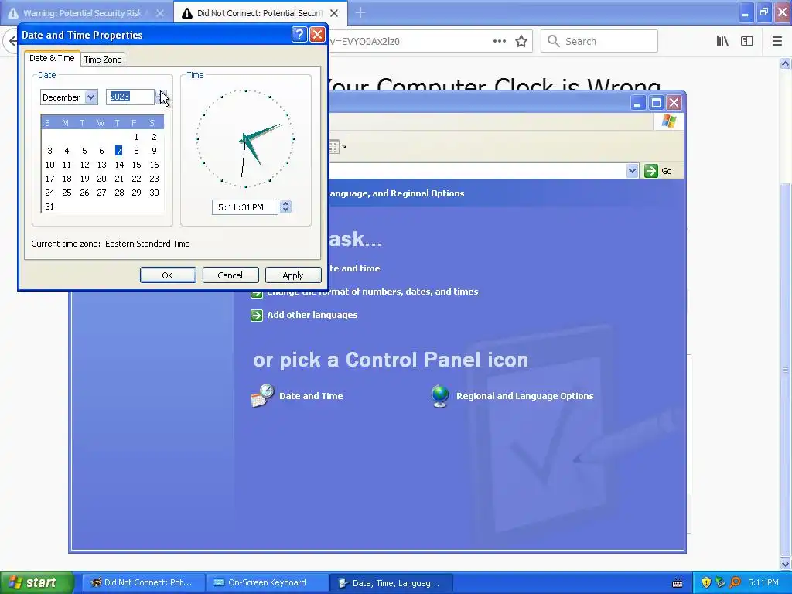Image resolution: width=792 pixels, height=594 pixels.
Task: Click the Firefox URL text v=EVYO0Ax2lz0
Action: pyautogui.click(x=364, y=42)
